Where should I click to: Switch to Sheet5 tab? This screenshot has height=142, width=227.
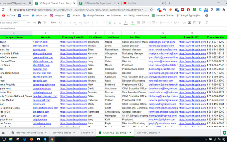tap(87, 133)
